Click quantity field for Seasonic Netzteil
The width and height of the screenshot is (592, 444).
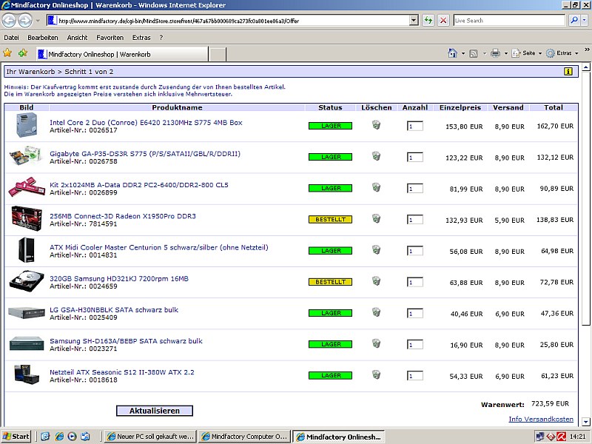(415, 376)
